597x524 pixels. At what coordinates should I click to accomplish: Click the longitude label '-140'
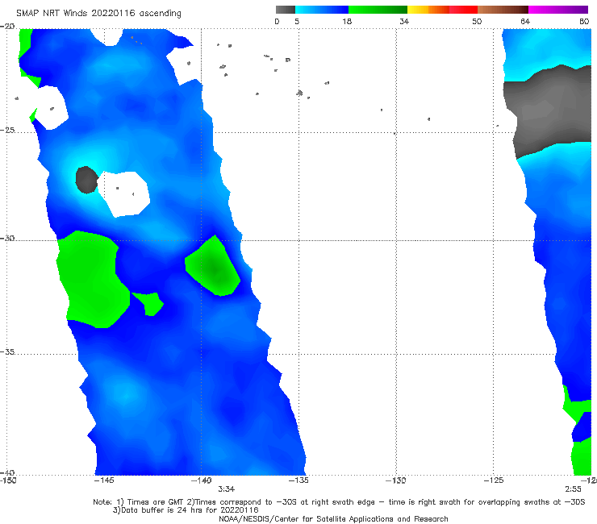tap(202, 480)
